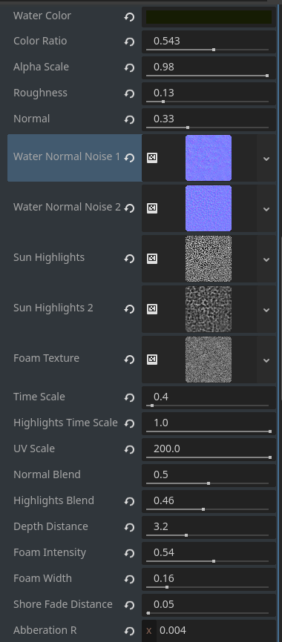Revert Alpha Scale to its default
This screenshot has width=282, height=642.
(129, 68)
